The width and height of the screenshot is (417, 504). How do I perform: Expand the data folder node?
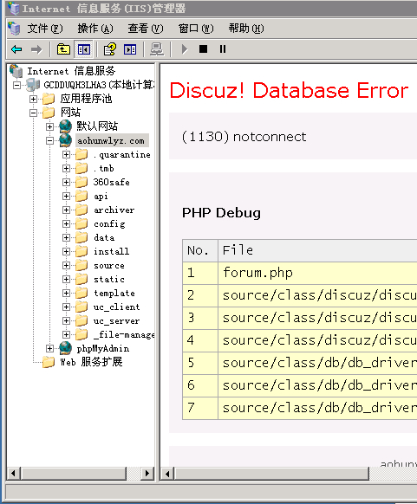[x=66, y=237]
